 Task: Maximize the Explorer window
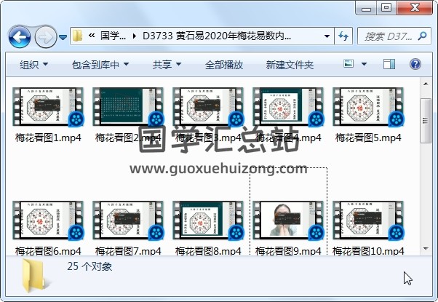(x=386, y=8)
